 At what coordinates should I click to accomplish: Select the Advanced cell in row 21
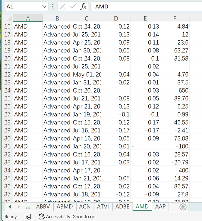[57, 66]
